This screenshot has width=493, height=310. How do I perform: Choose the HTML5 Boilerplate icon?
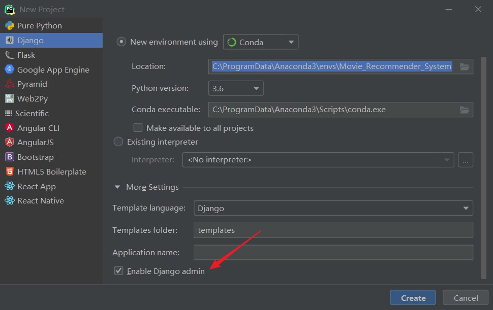pyautogui.click(x=10, y=171)
